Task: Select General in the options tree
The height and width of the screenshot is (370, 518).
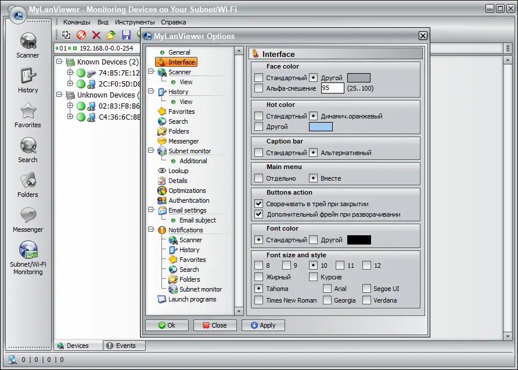Action: pos(179,52)
